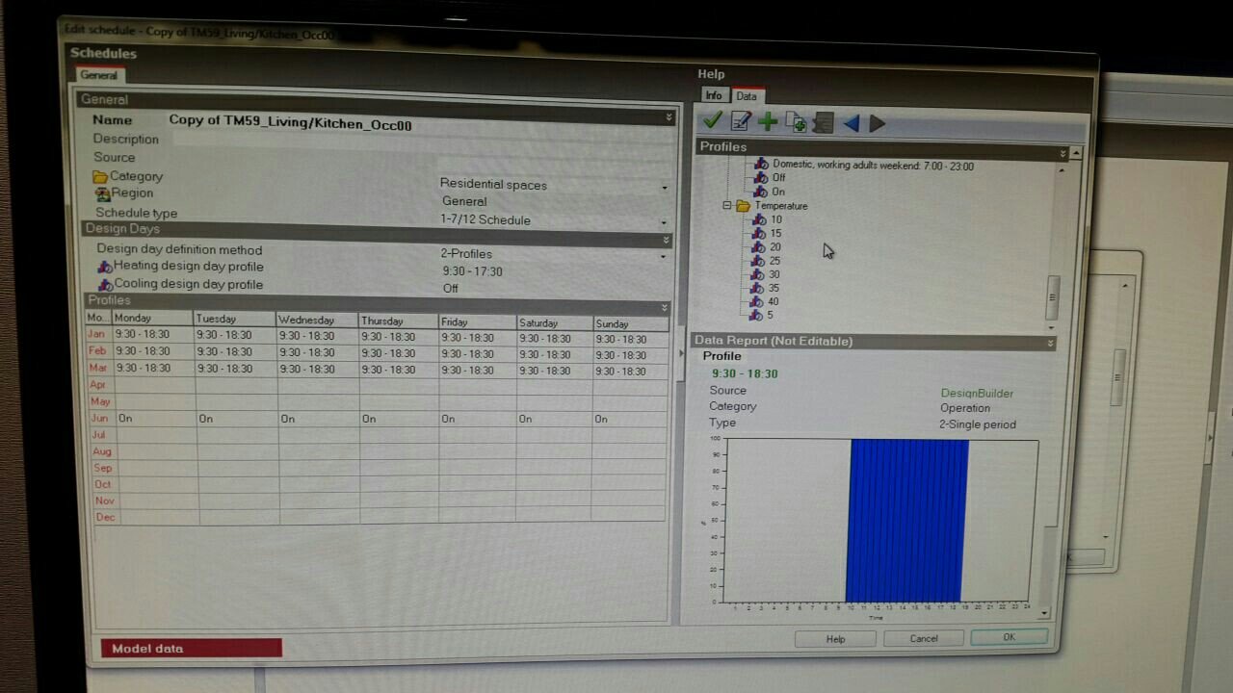This screenshot has width=1233, height=693.
Task: Select the Data tab in Help panel
Action: point(747,96)
